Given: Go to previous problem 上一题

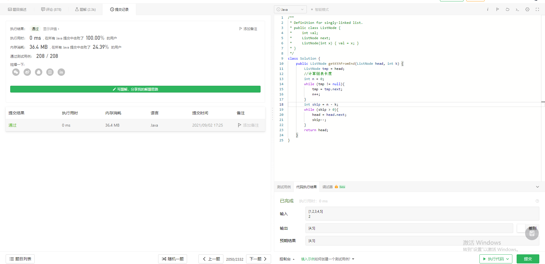Looking at the screenshot, I should (211, 259).
